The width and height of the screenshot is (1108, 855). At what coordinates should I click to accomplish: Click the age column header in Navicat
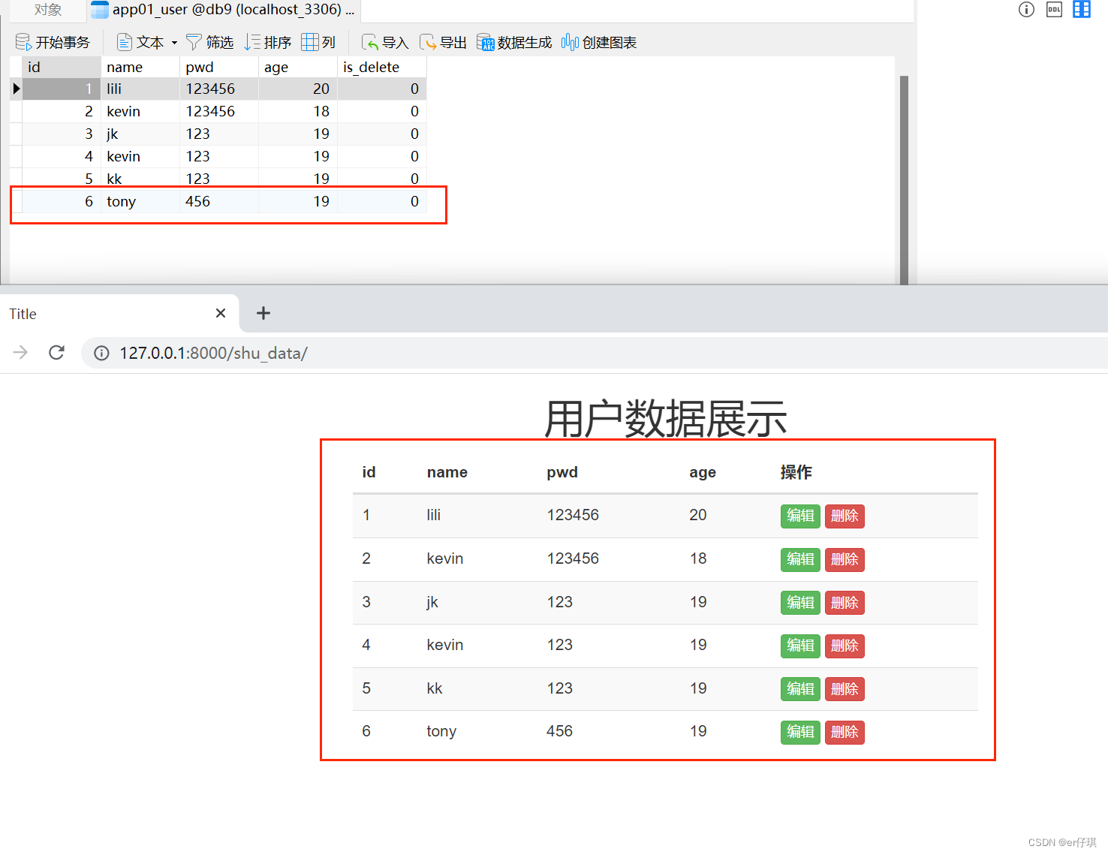click(x=298, y=67)
